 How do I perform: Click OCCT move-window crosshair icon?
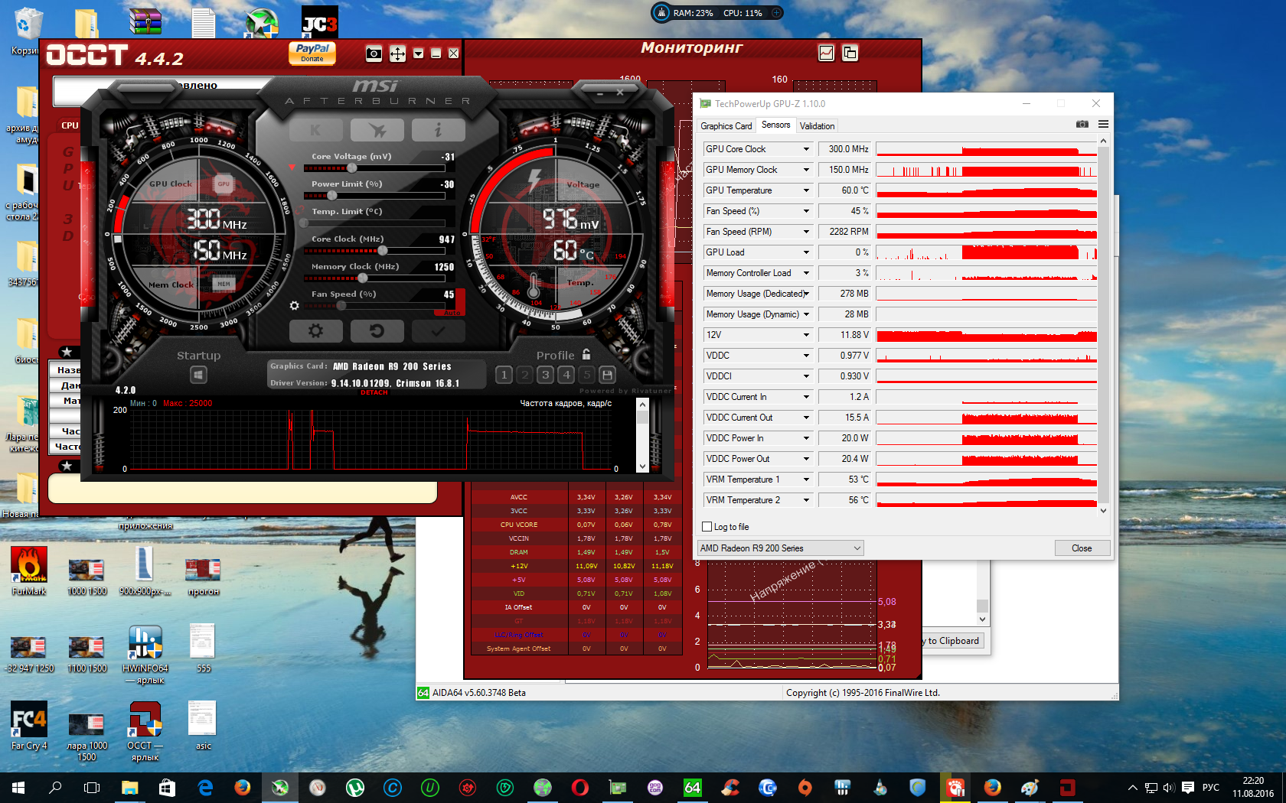pyautogui.click(x=397, y=54)
